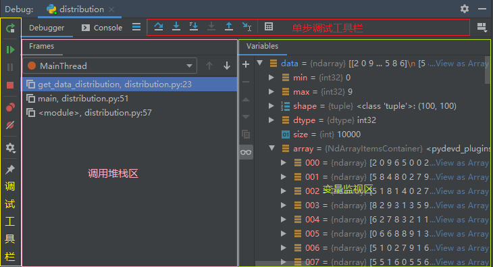Close the distribution session tab

[x=111, y=9]
